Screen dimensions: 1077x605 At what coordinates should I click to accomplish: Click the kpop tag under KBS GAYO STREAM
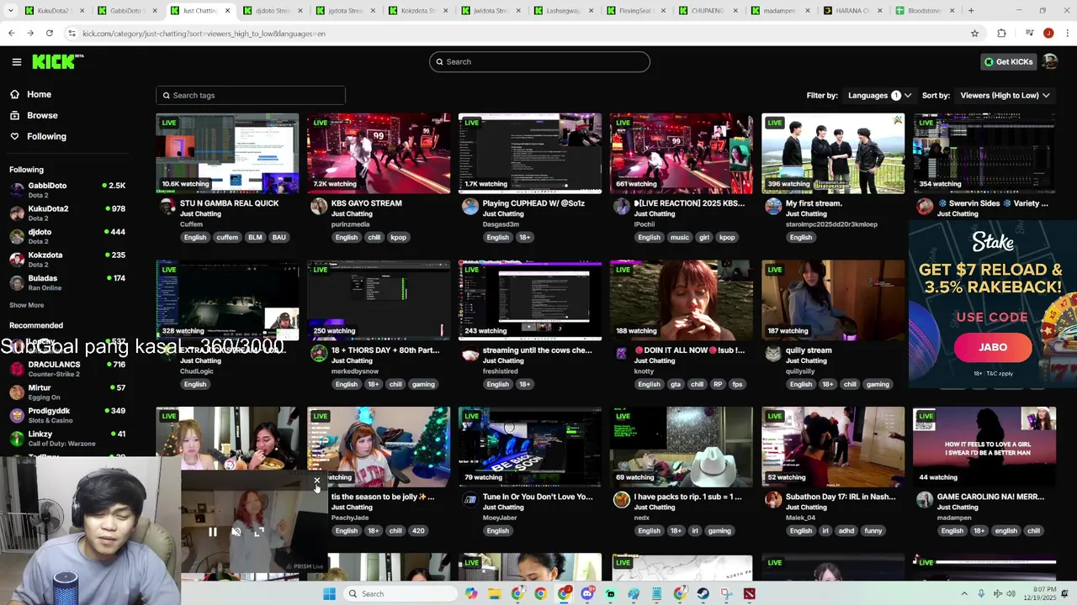pos(398,237)
